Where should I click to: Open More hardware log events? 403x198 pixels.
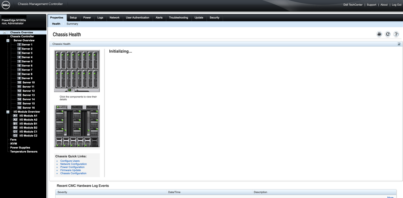pyautogui.click(x=390, y=197)
